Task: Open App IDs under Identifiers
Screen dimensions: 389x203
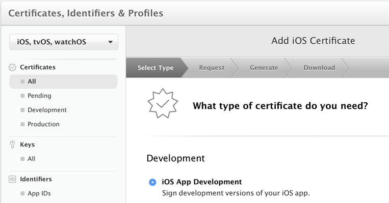Action: (39, 193)
